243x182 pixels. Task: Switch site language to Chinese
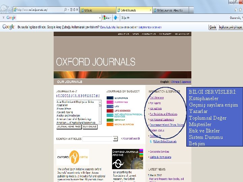[175, 82]
